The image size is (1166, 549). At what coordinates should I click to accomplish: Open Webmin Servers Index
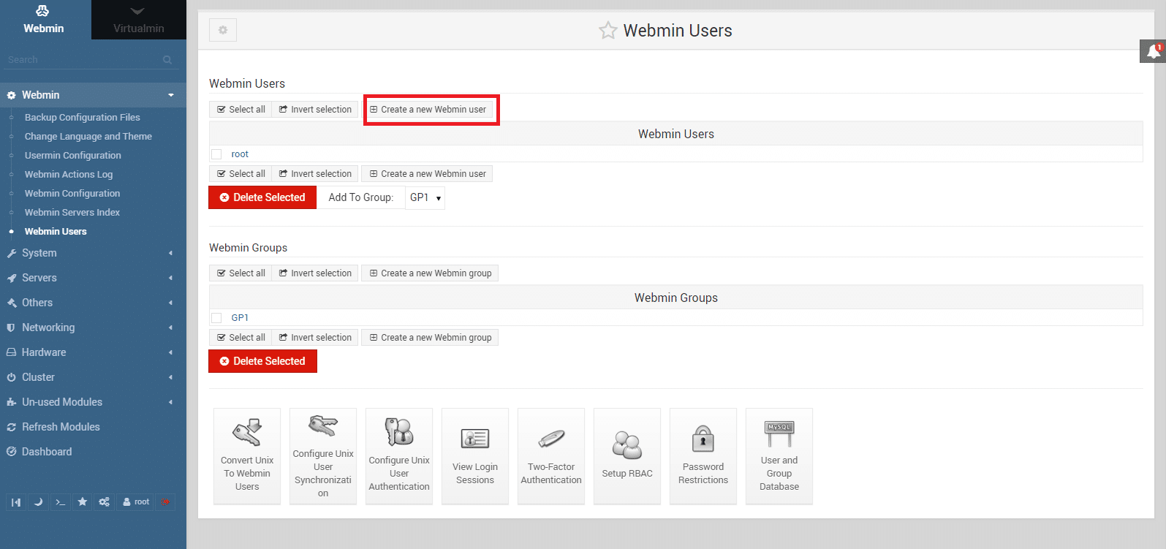72,212
